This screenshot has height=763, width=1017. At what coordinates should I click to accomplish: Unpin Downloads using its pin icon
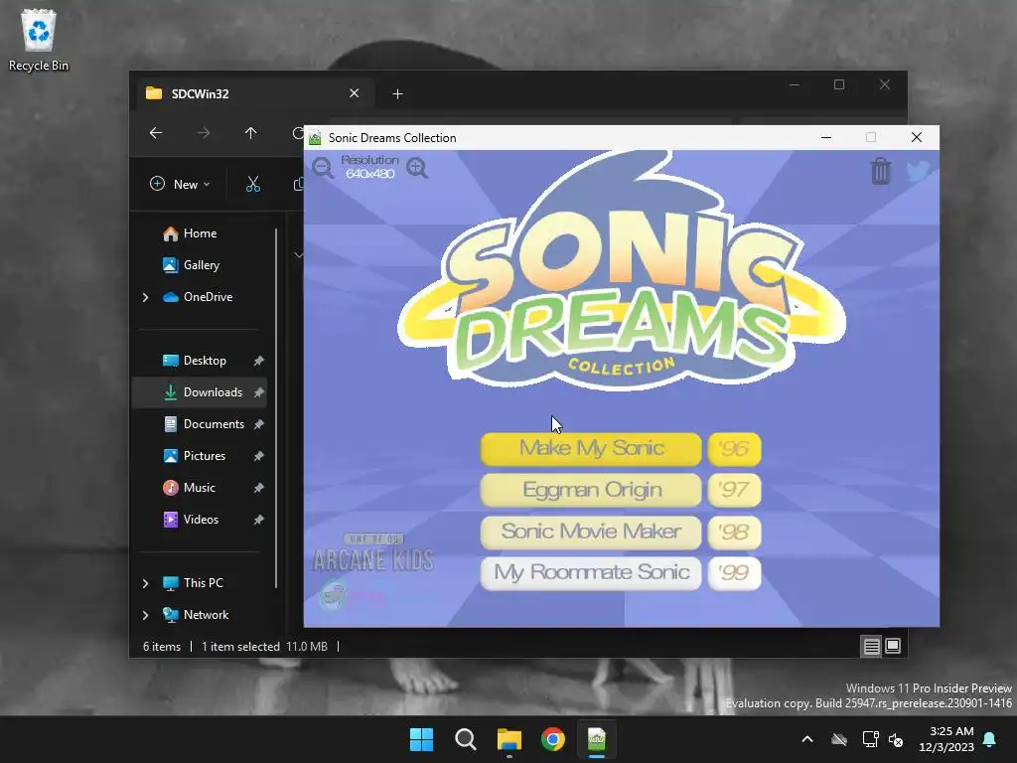[259, 392]
